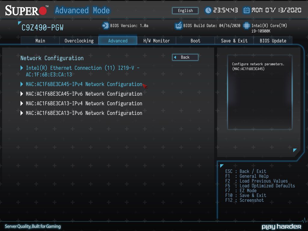This screenshot has width=308, height=231.
Task: Click the BIOS Build Date: 04/16/2020 text
Action: [212, 26]
